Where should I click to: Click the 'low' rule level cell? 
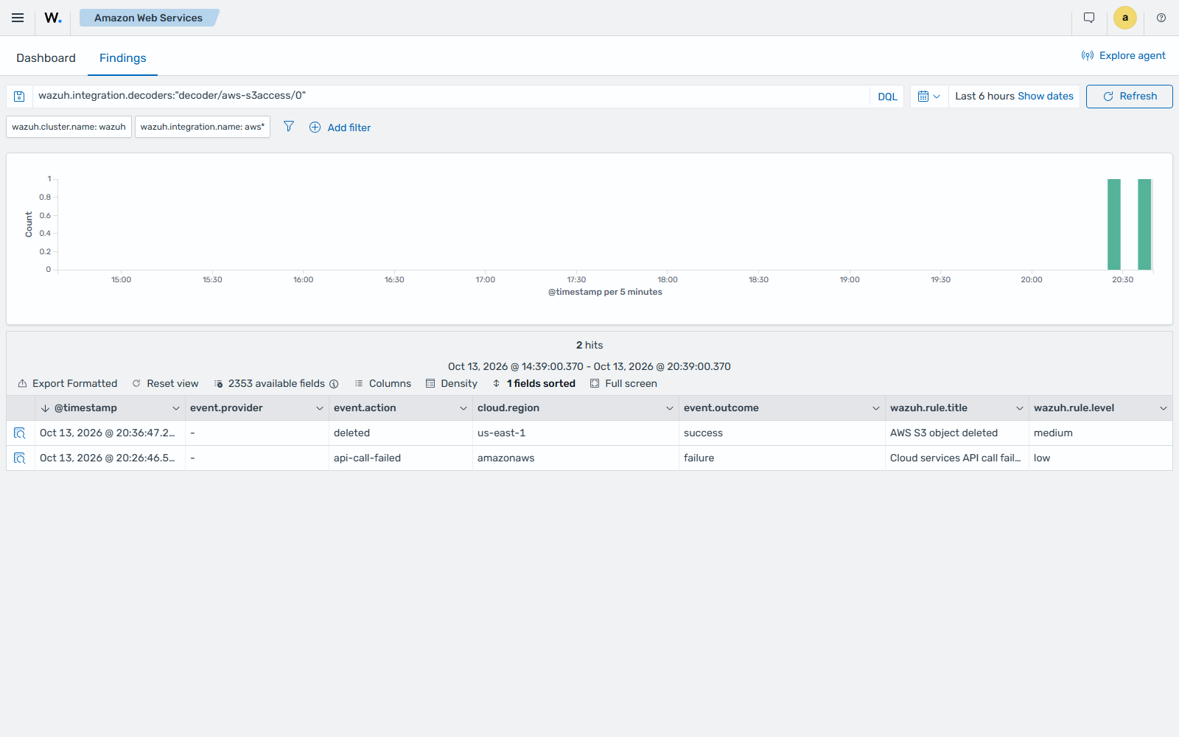point(1101,458)
